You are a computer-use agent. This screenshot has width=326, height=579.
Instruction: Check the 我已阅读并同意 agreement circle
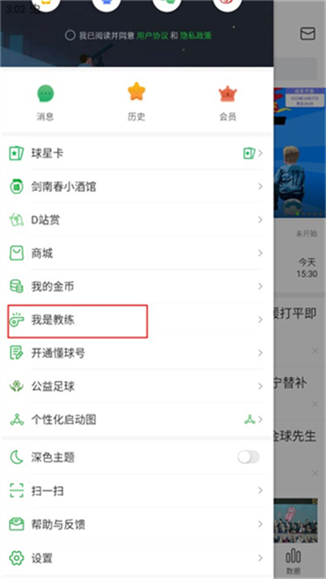pos(70,35)
